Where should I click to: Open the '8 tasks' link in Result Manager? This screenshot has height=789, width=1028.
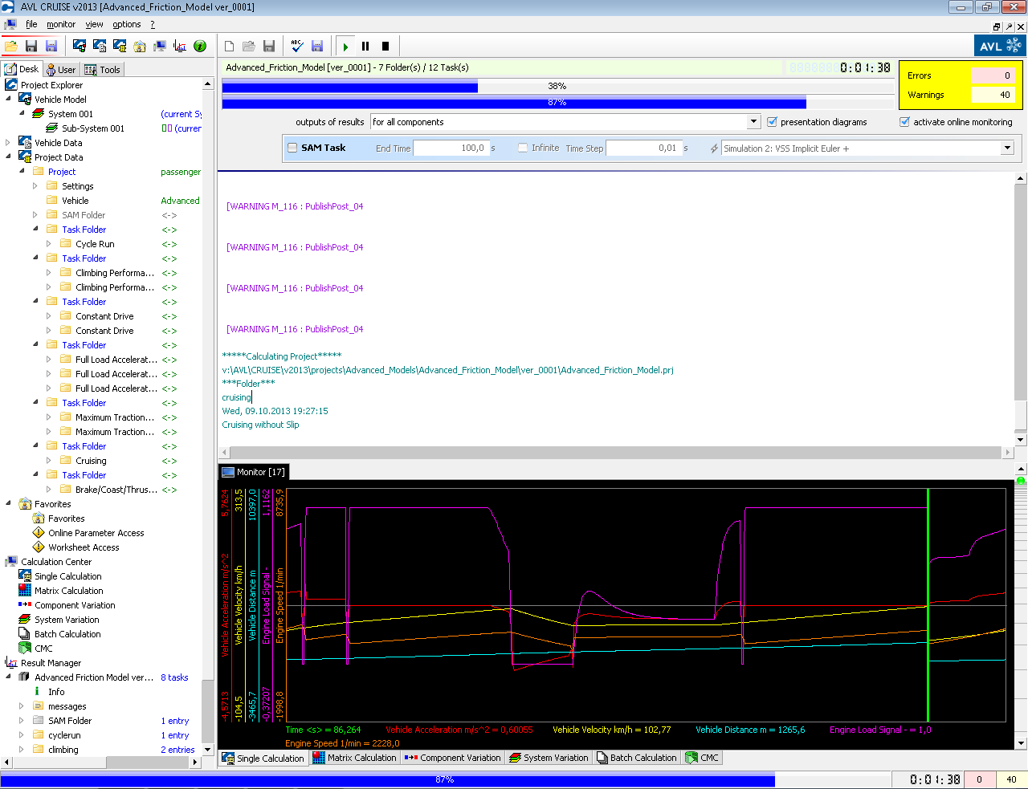pyautogui.click(x=174, y=677)
